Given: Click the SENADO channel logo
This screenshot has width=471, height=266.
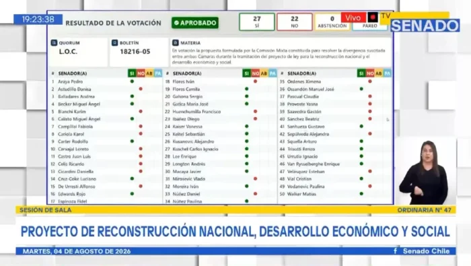Looking at the screenshot, I should click(x=425, y=26).
